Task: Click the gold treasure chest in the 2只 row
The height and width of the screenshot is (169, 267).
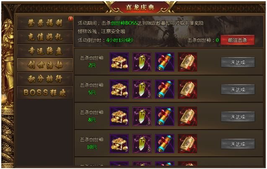Action: pos(119,62)
